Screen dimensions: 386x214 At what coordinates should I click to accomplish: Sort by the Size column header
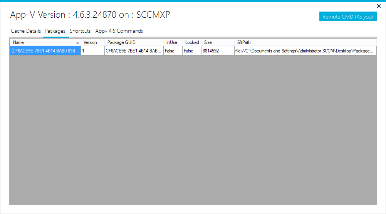click(x=218, y=42)
